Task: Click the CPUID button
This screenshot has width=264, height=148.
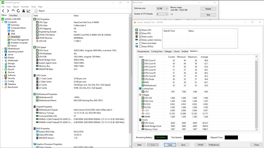Action: (x=200, y=145)
